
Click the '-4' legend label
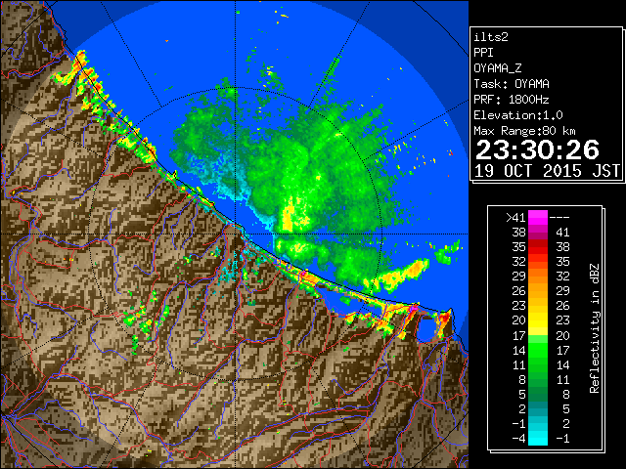coord(518,439)
